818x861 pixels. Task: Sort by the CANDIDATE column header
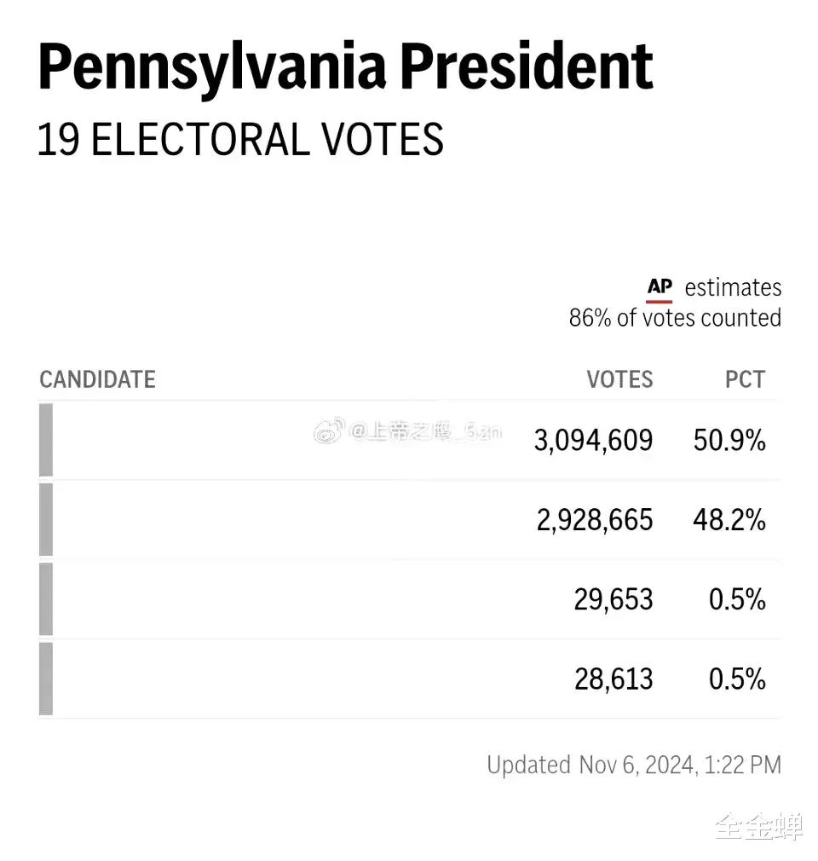point(97,379)
